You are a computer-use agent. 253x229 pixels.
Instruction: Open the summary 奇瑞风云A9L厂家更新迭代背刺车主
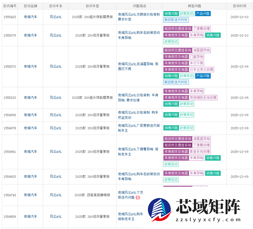[x=139, y=128]
